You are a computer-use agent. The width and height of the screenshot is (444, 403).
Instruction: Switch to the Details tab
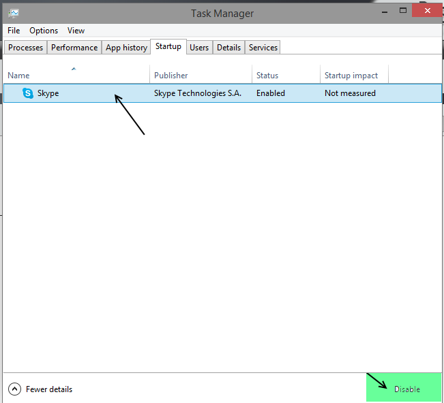[228, 48]
